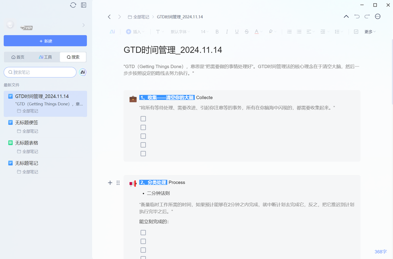The image size is (393, 259).
Task: Click the 二分钟法则 bullet item
Action: 159,193
